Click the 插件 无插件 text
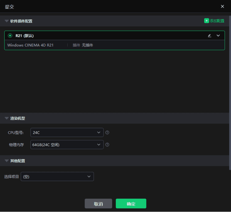Screen dimensions: 231x212 click(x=83, y=45)
